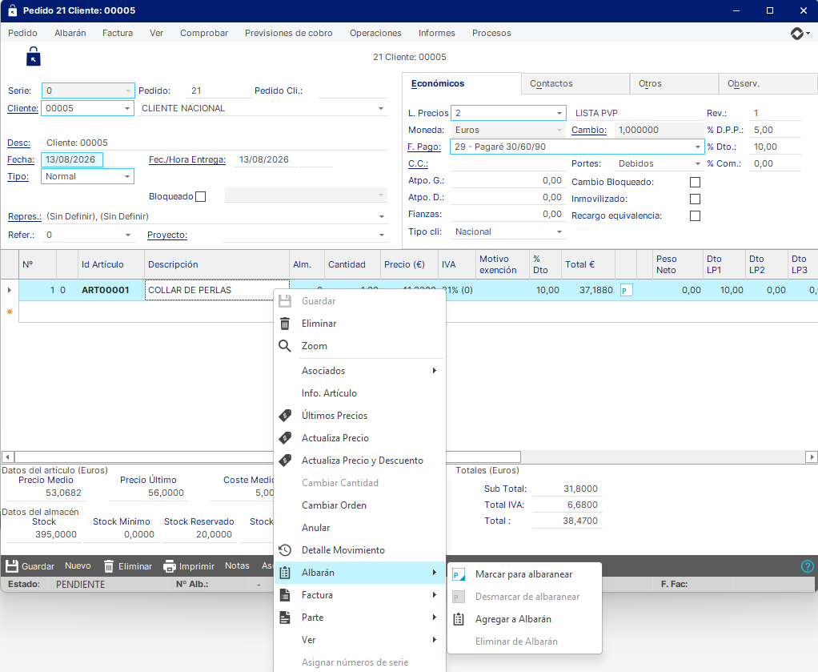Click the help question mark icon in the bottom toolbar
Viewport: 818px width, 672px height.
click(807, 566)
